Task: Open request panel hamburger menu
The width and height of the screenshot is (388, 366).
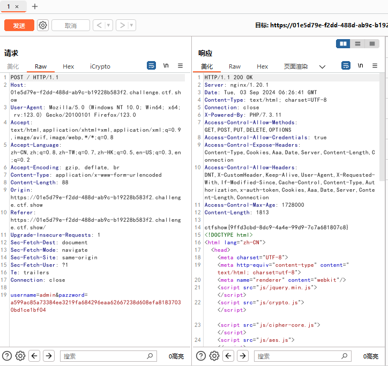Action: [180, 65]
